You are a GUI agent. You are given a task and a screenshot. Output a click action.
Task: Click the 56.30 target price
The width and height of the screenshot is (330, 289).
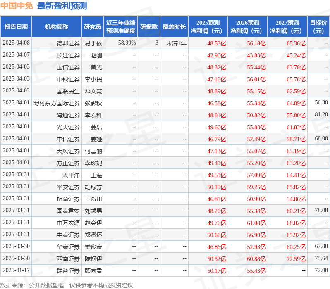pos(321,102)
